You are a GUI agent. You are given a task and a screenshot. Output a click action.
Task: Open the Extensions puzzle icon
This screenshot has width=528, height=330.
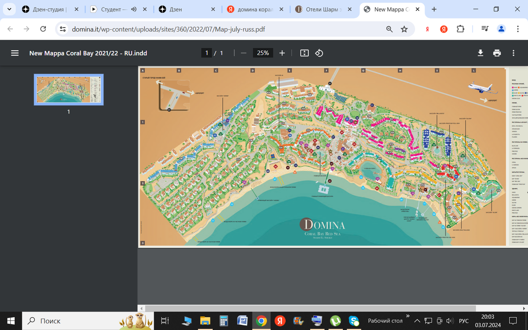pos(461,29)
